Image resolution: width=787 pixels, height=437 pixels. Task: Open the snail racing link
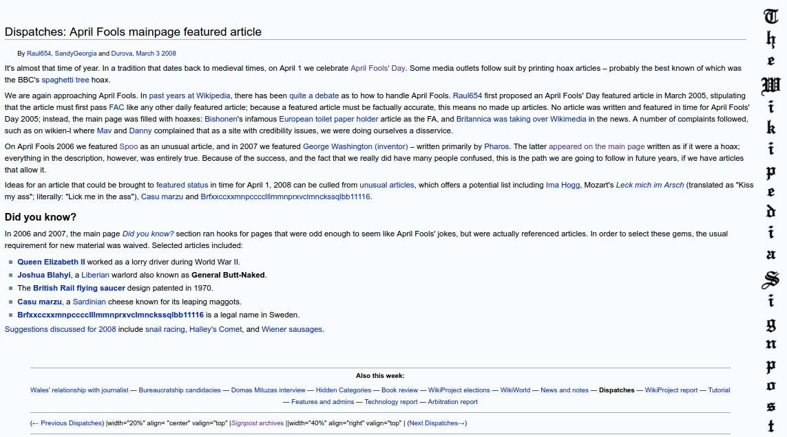click(x=165, y=329)
